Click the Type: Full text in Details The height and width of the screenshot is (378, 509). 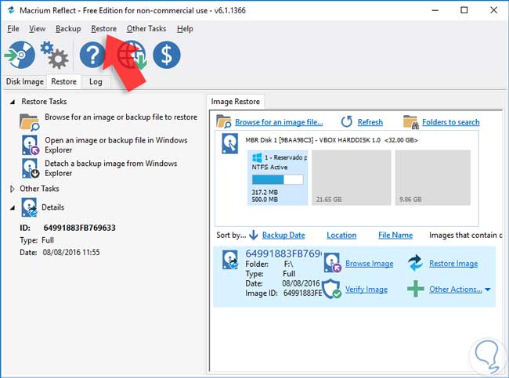37,240
